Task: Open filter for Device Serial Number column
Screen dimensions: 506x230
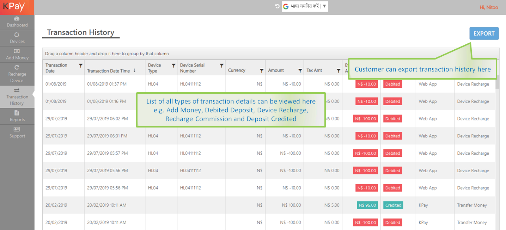Action: pyautogui.click(x=221, y=66)
